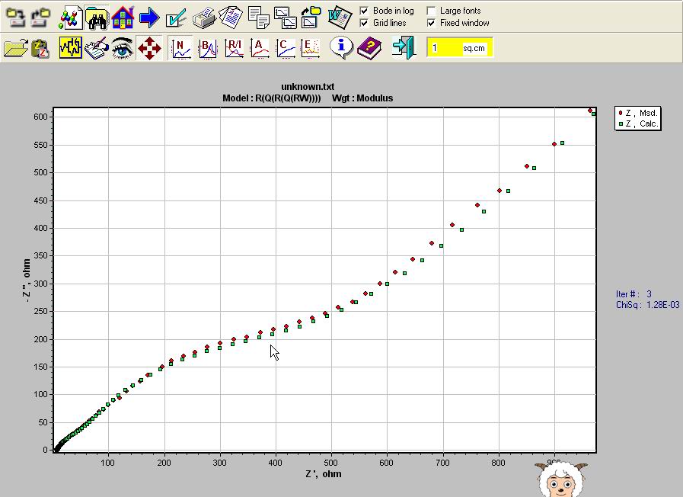This screenshot has width=683, height=497.
Task: Uncheck the Bode in log checkbox
Action: tap(364, 11)
